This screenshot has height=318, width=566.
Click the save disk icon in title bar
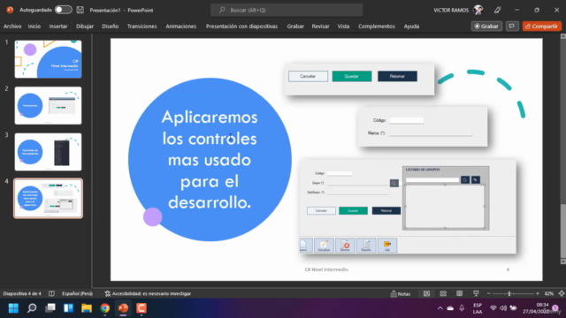80,10
